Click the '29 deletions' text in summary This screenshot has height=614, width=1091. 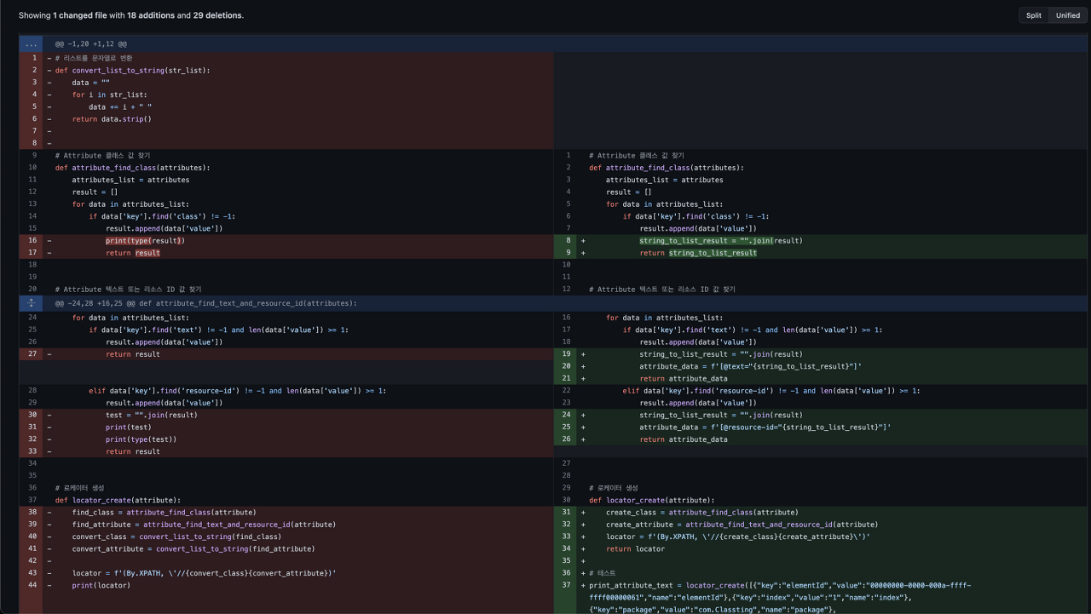(217, 15)
